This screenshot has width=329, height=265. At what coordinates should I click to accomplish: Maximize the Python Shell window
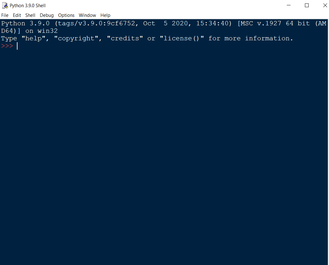pos(307,5)
